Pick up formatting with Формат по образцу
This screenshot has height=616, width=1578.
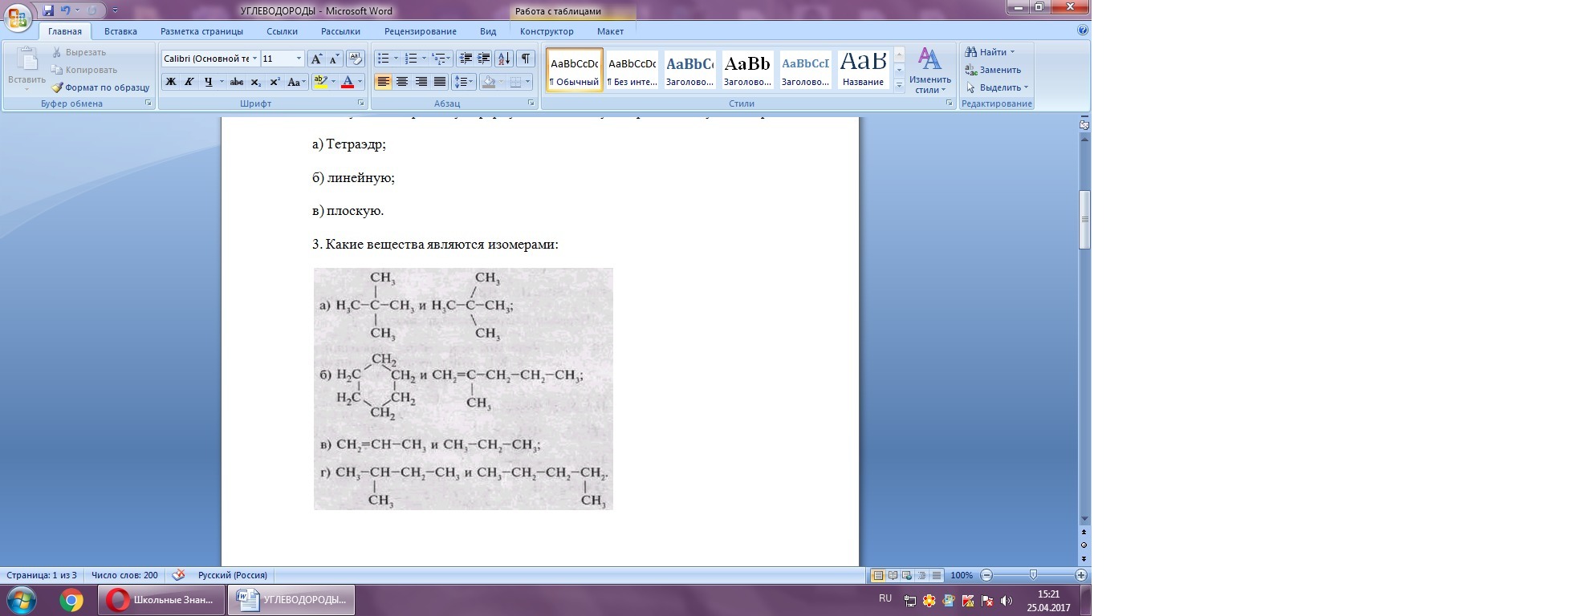coord(100,87)
